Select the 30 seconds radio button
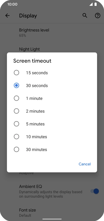The width and height of the screenshot is (104, 221). [16, 86]
